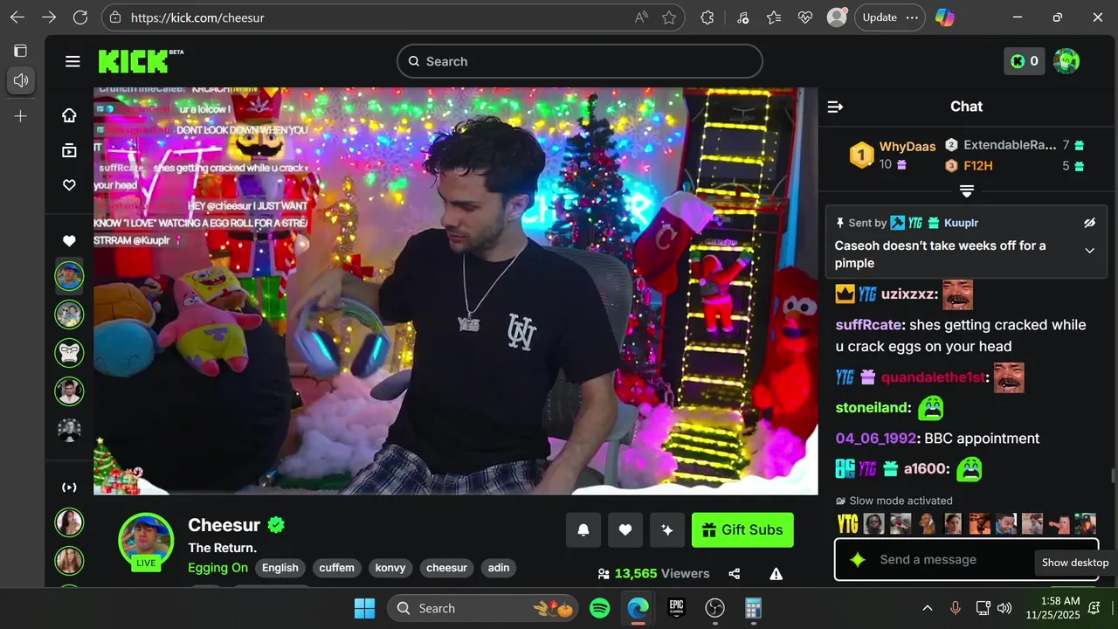1118x629 pixels.
Task: Click the Cheesur channel name
Action: pos(224,525)
